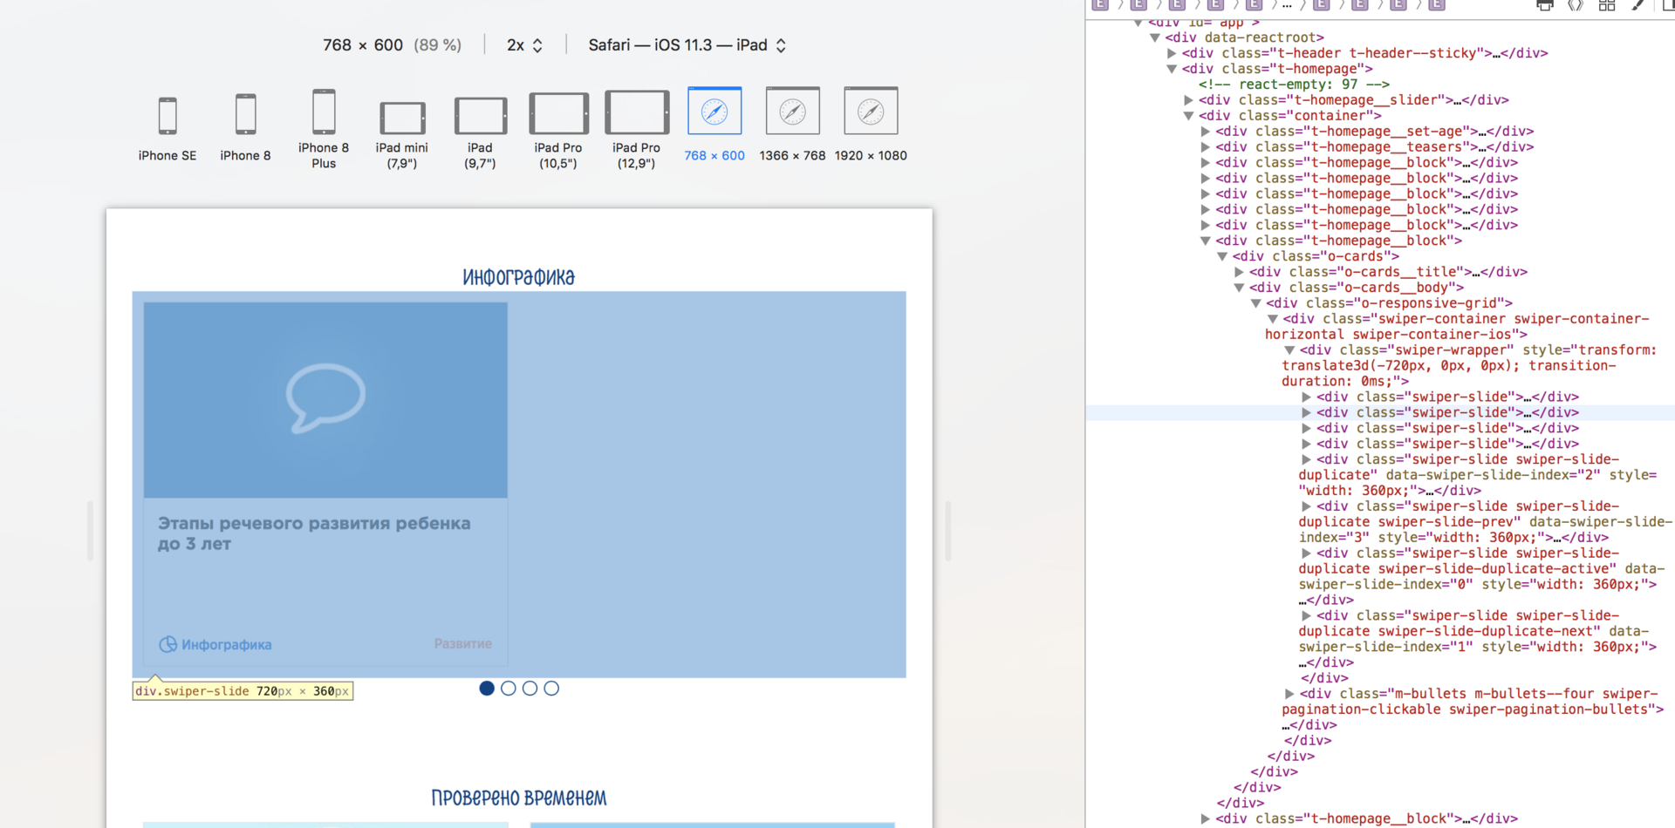Click the Проверено временем section heading
This screenshot has width=1675, height=828.
(x=519, y=797)
